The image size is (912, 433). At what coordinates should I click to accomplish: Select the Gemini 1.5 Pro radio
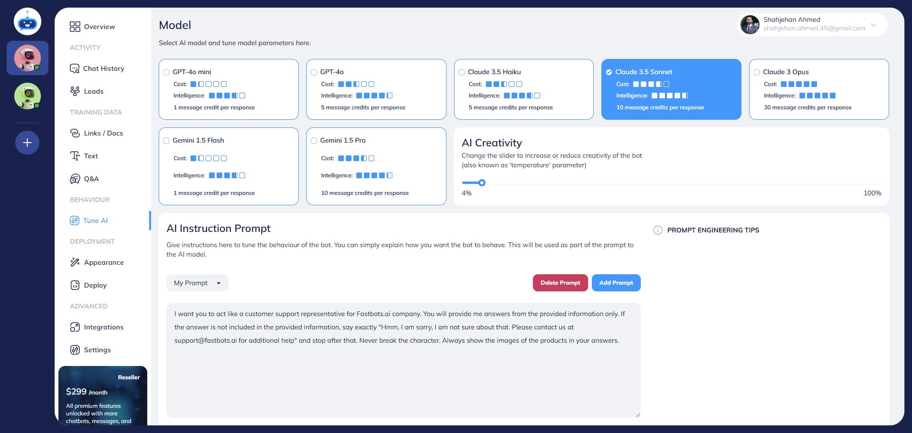314,141
